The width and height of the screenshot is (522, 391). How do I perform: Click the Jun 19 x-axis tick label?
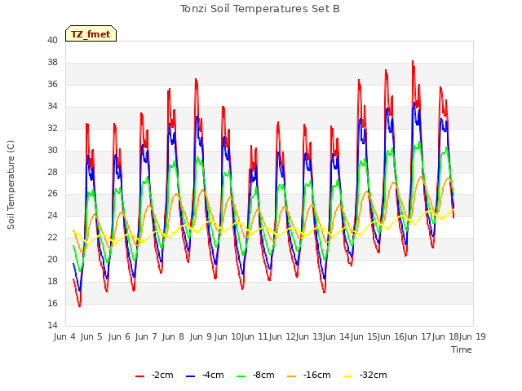(472, 336)
